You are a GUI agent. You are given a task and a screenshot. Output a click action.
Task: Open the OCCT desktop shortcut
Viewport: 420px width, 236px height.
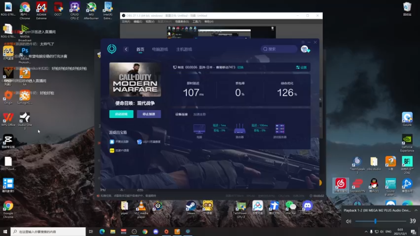pos(58,9)
